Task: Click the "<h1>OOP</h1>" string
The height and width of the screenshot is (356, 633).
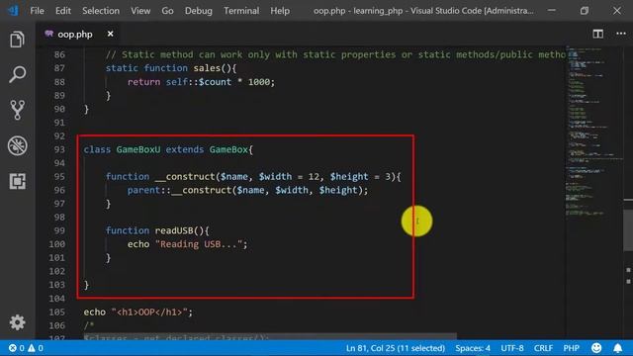Action: (149, 312)
